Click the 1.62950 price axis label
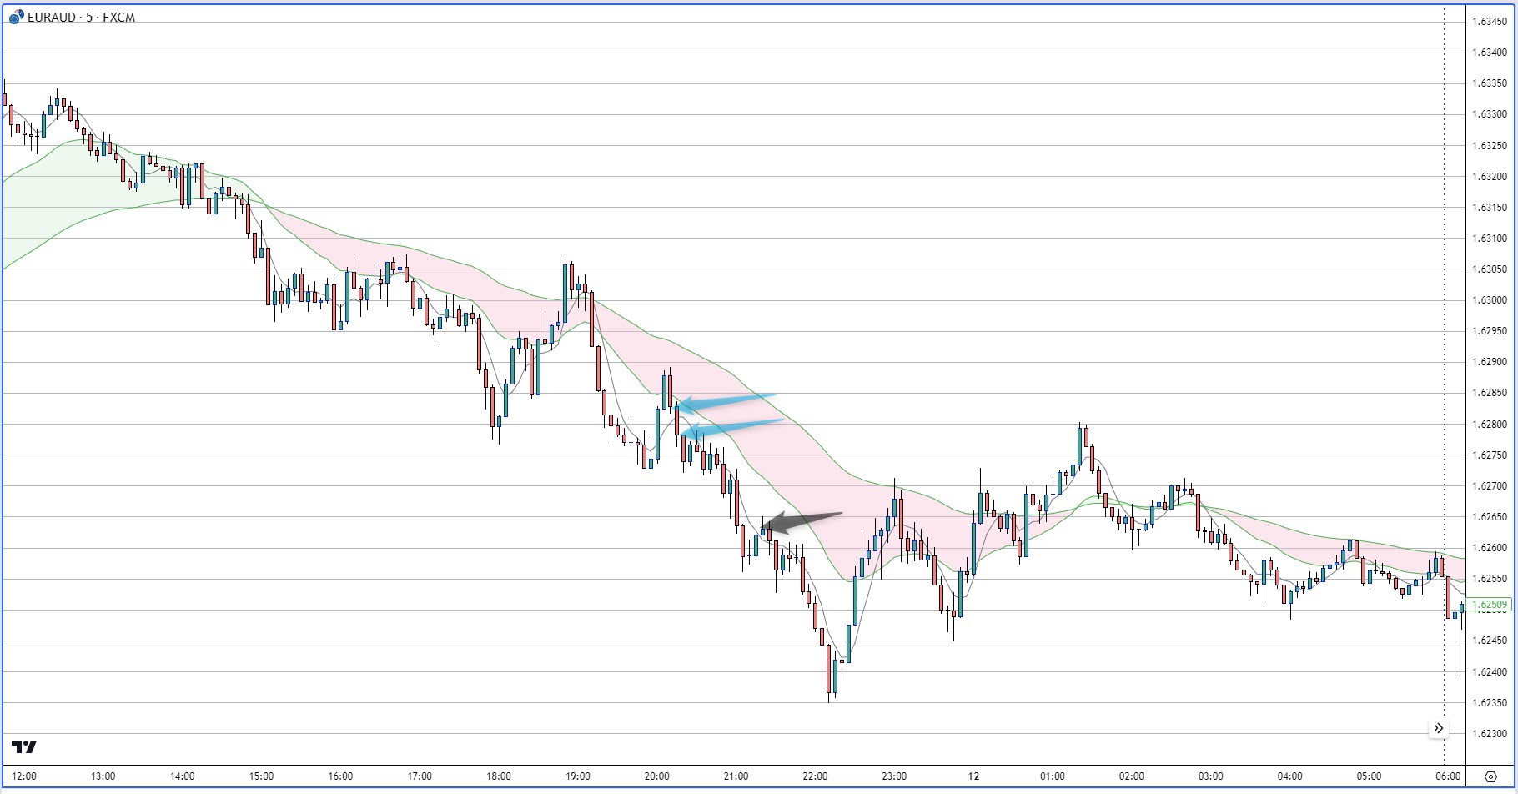 tap(1489, 331)
